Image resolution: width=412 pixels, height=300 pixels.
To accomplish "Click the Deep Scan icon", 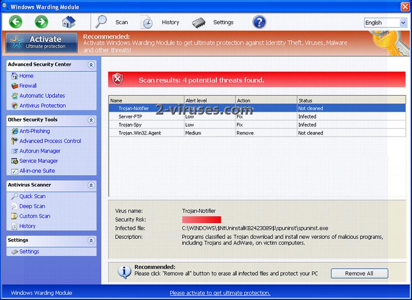I will (x=14, y=206).
